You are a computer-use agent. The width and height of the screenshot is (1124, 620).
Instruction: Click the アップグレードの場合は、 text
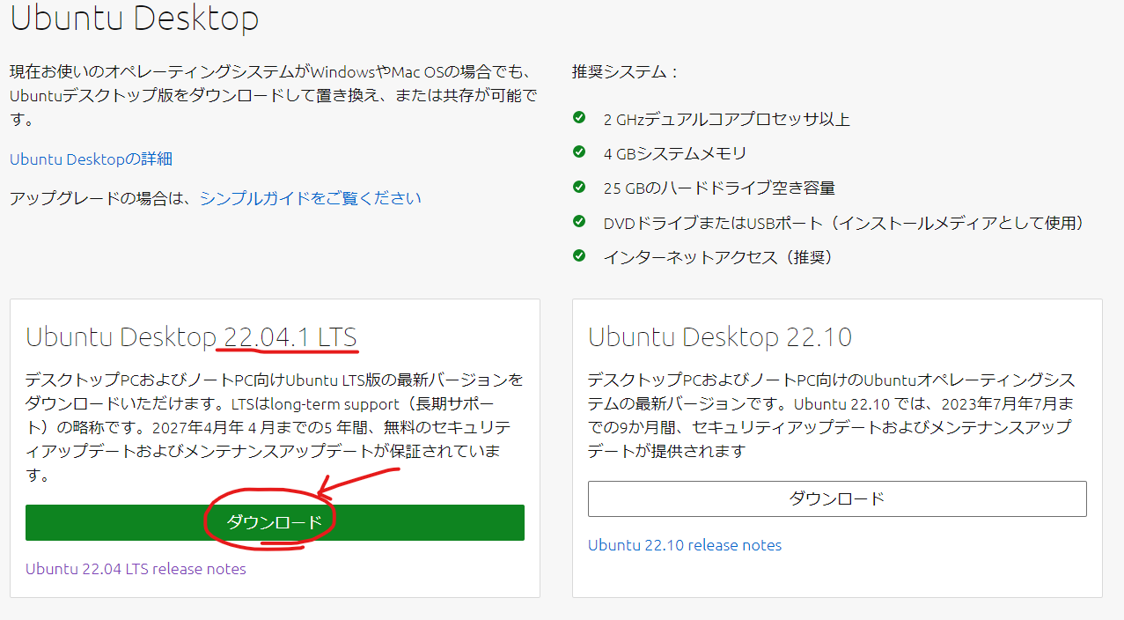tap(100, 198)
